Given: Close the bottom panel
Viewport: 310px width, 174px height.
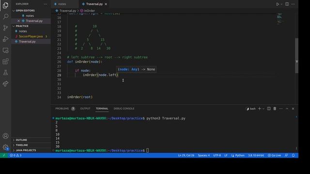Looking at the screenshot, I should pyautogui.click(x=293, y=109).
